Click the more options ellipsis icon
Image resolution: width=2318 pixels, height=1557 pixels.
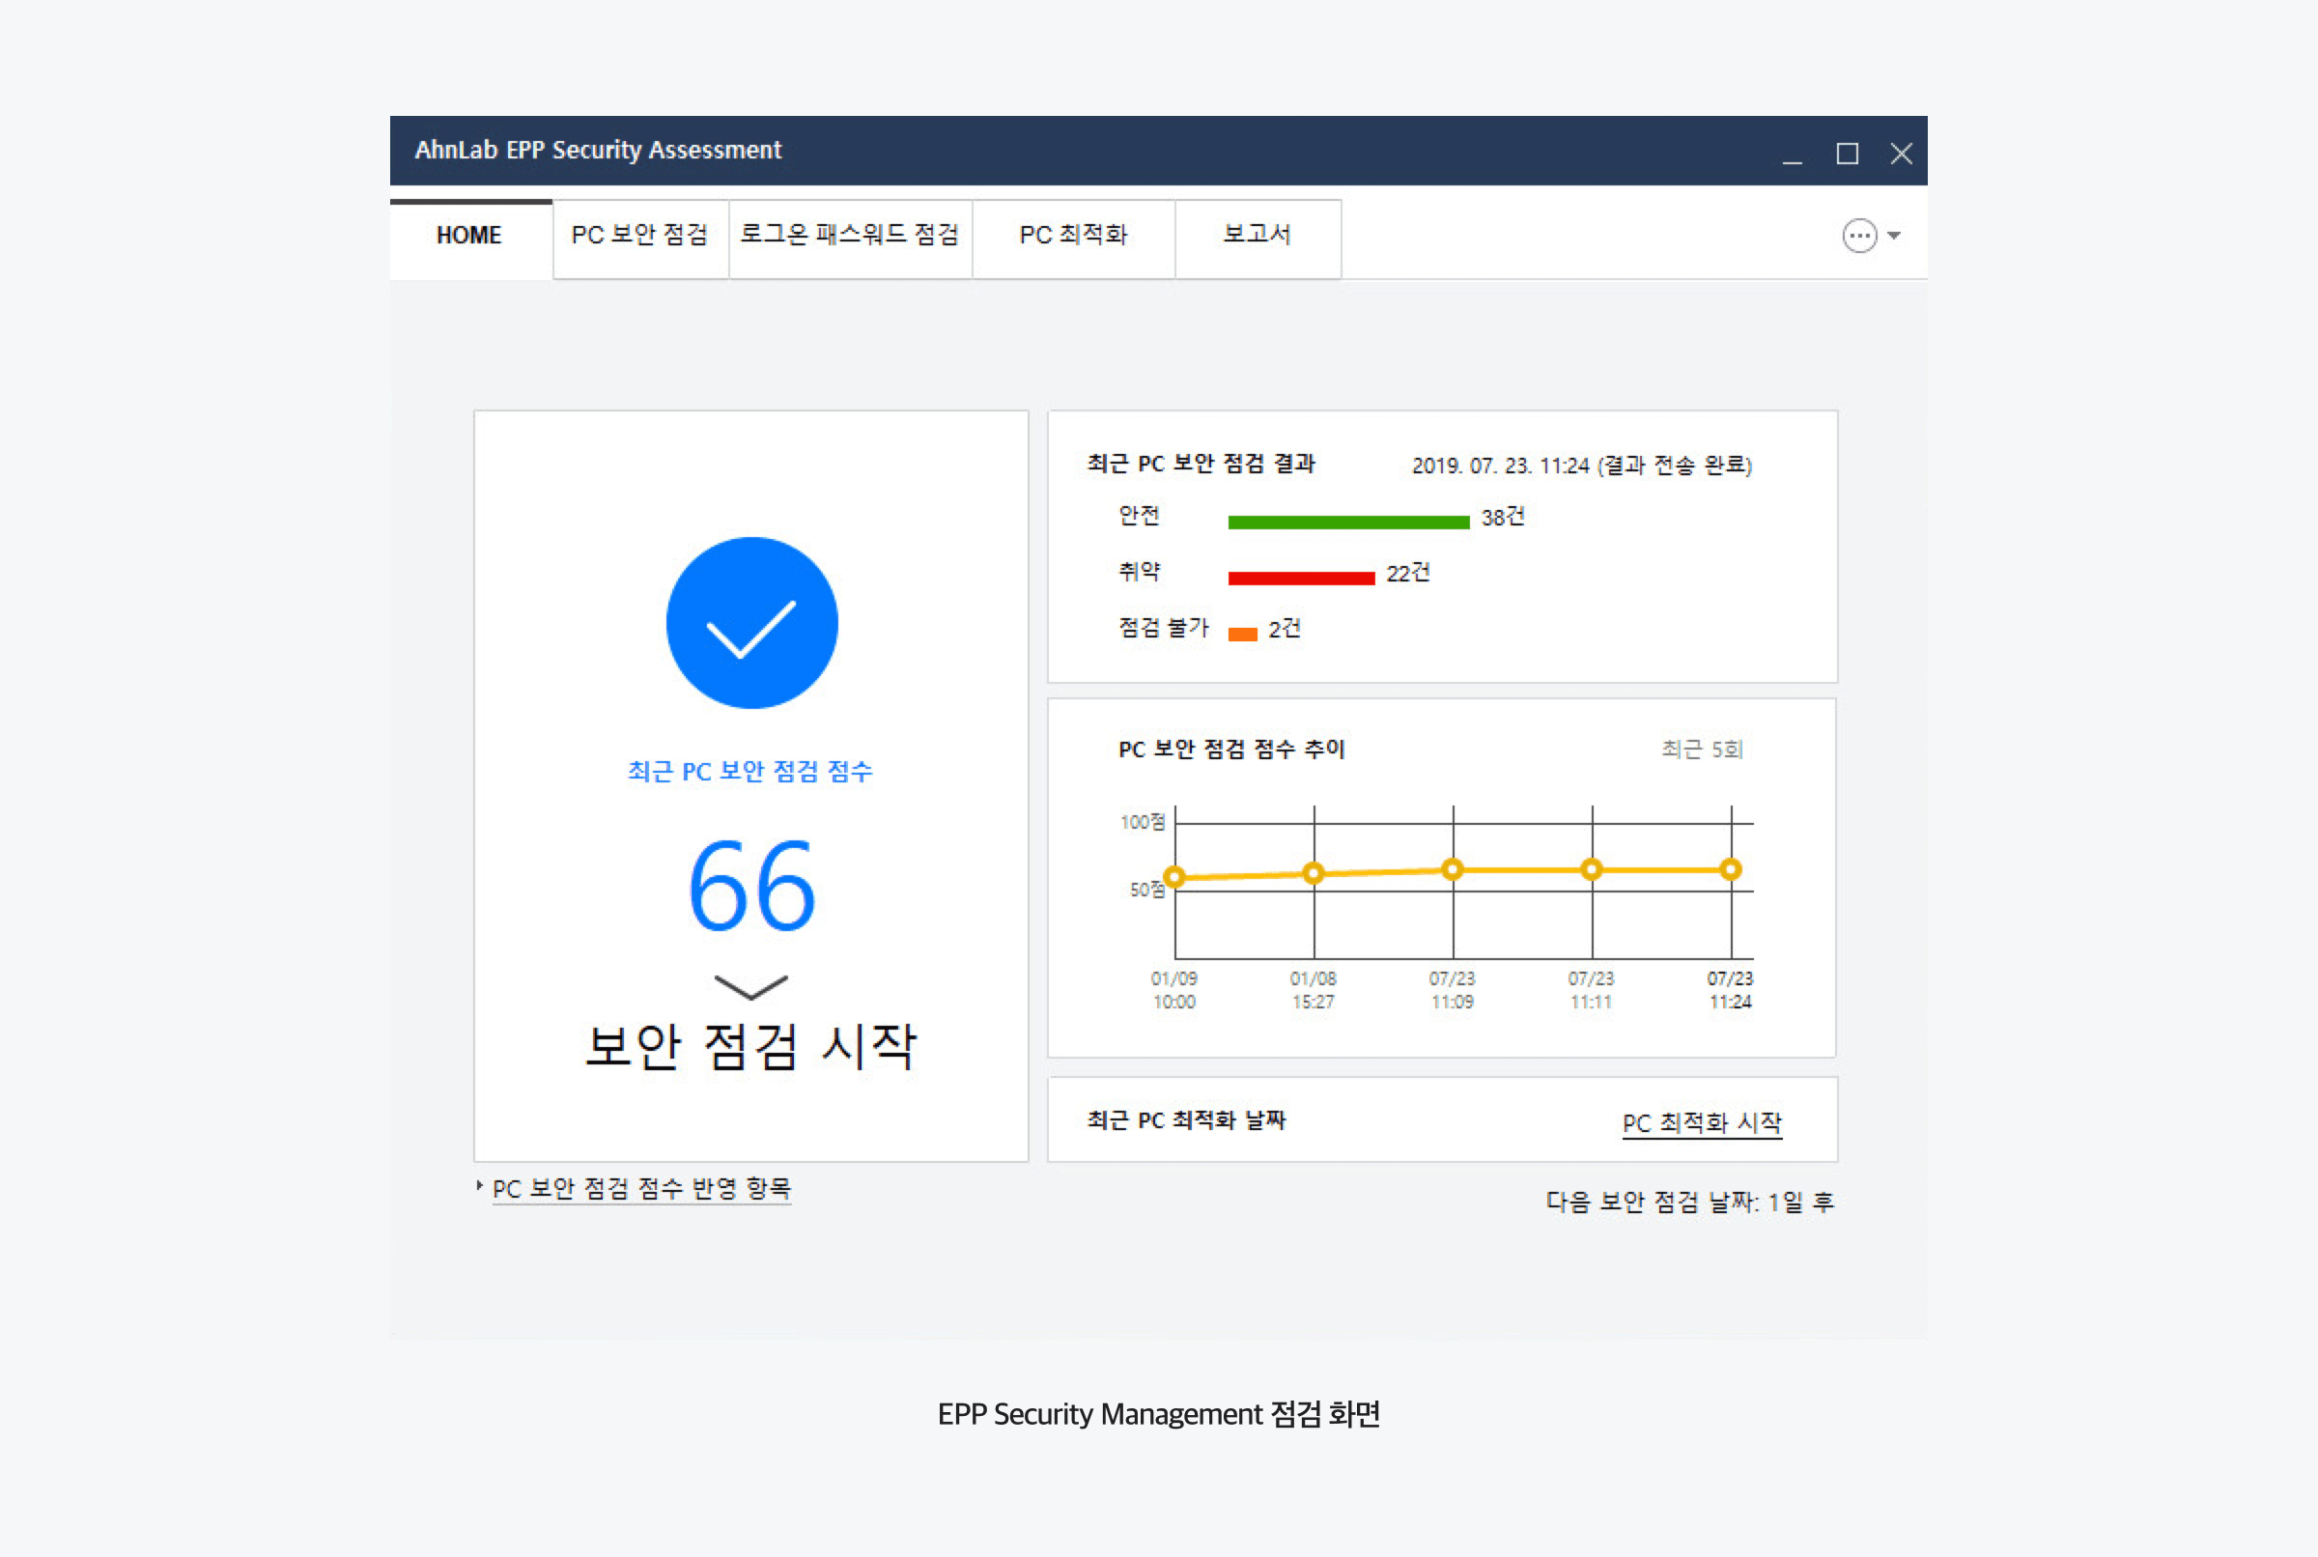(x=1859, y=236)
